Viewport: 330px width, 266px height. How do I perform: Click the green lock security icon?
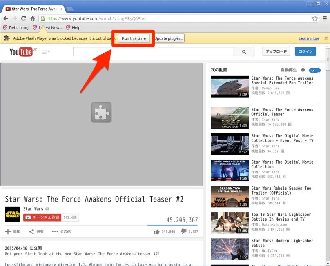[43, 18]
